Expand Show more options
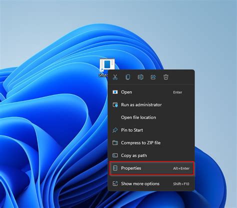Image resolution: width=237 pixels, height=208 pixels. (x=151, y=183)
